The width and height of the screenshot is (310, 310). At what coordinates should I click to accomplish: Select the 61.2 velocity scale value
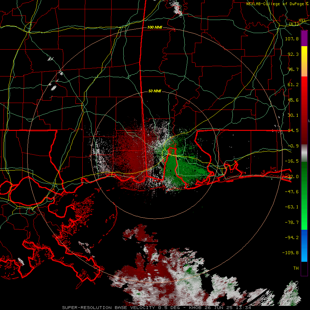(x=293, y=85)
